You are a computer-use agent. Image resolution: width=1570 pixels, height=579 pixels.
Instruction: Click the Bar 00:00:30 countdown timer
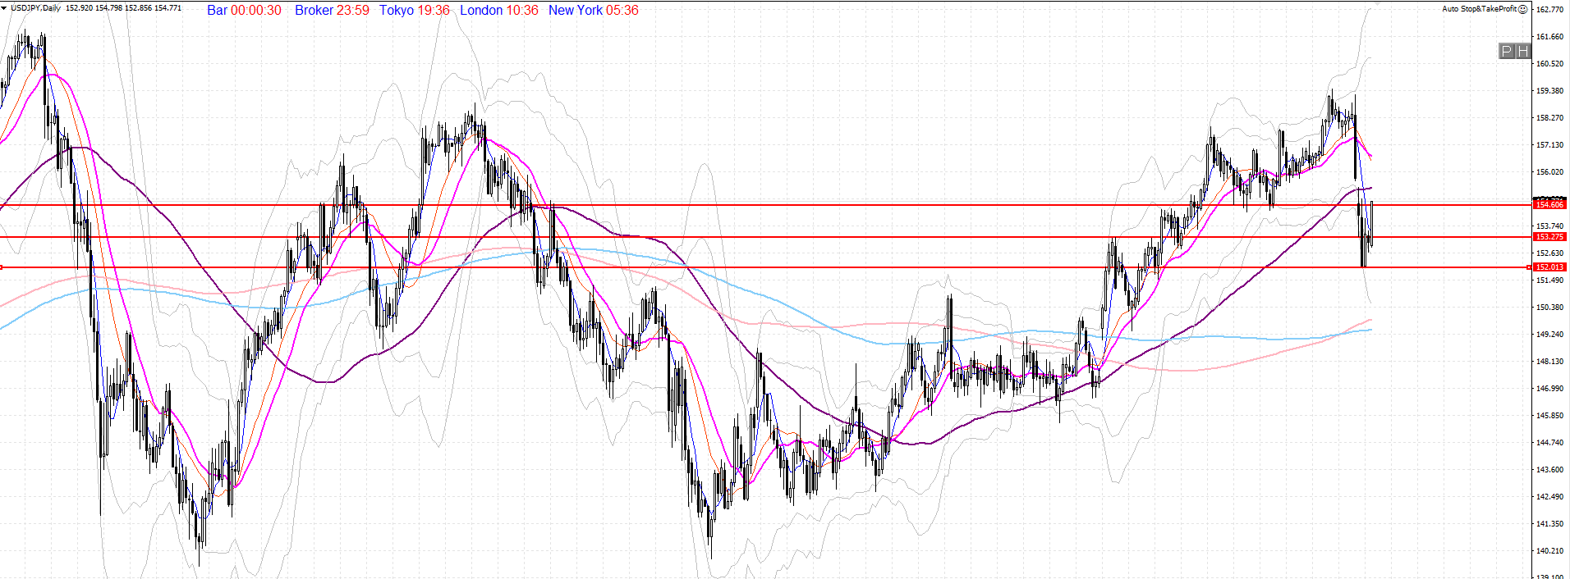tap(244, 11)
